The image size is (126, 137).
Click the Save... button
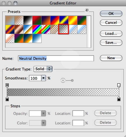click(111, 42)
